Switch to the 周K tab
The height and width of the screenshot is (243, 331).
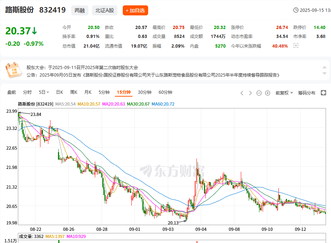coord(74,92)
